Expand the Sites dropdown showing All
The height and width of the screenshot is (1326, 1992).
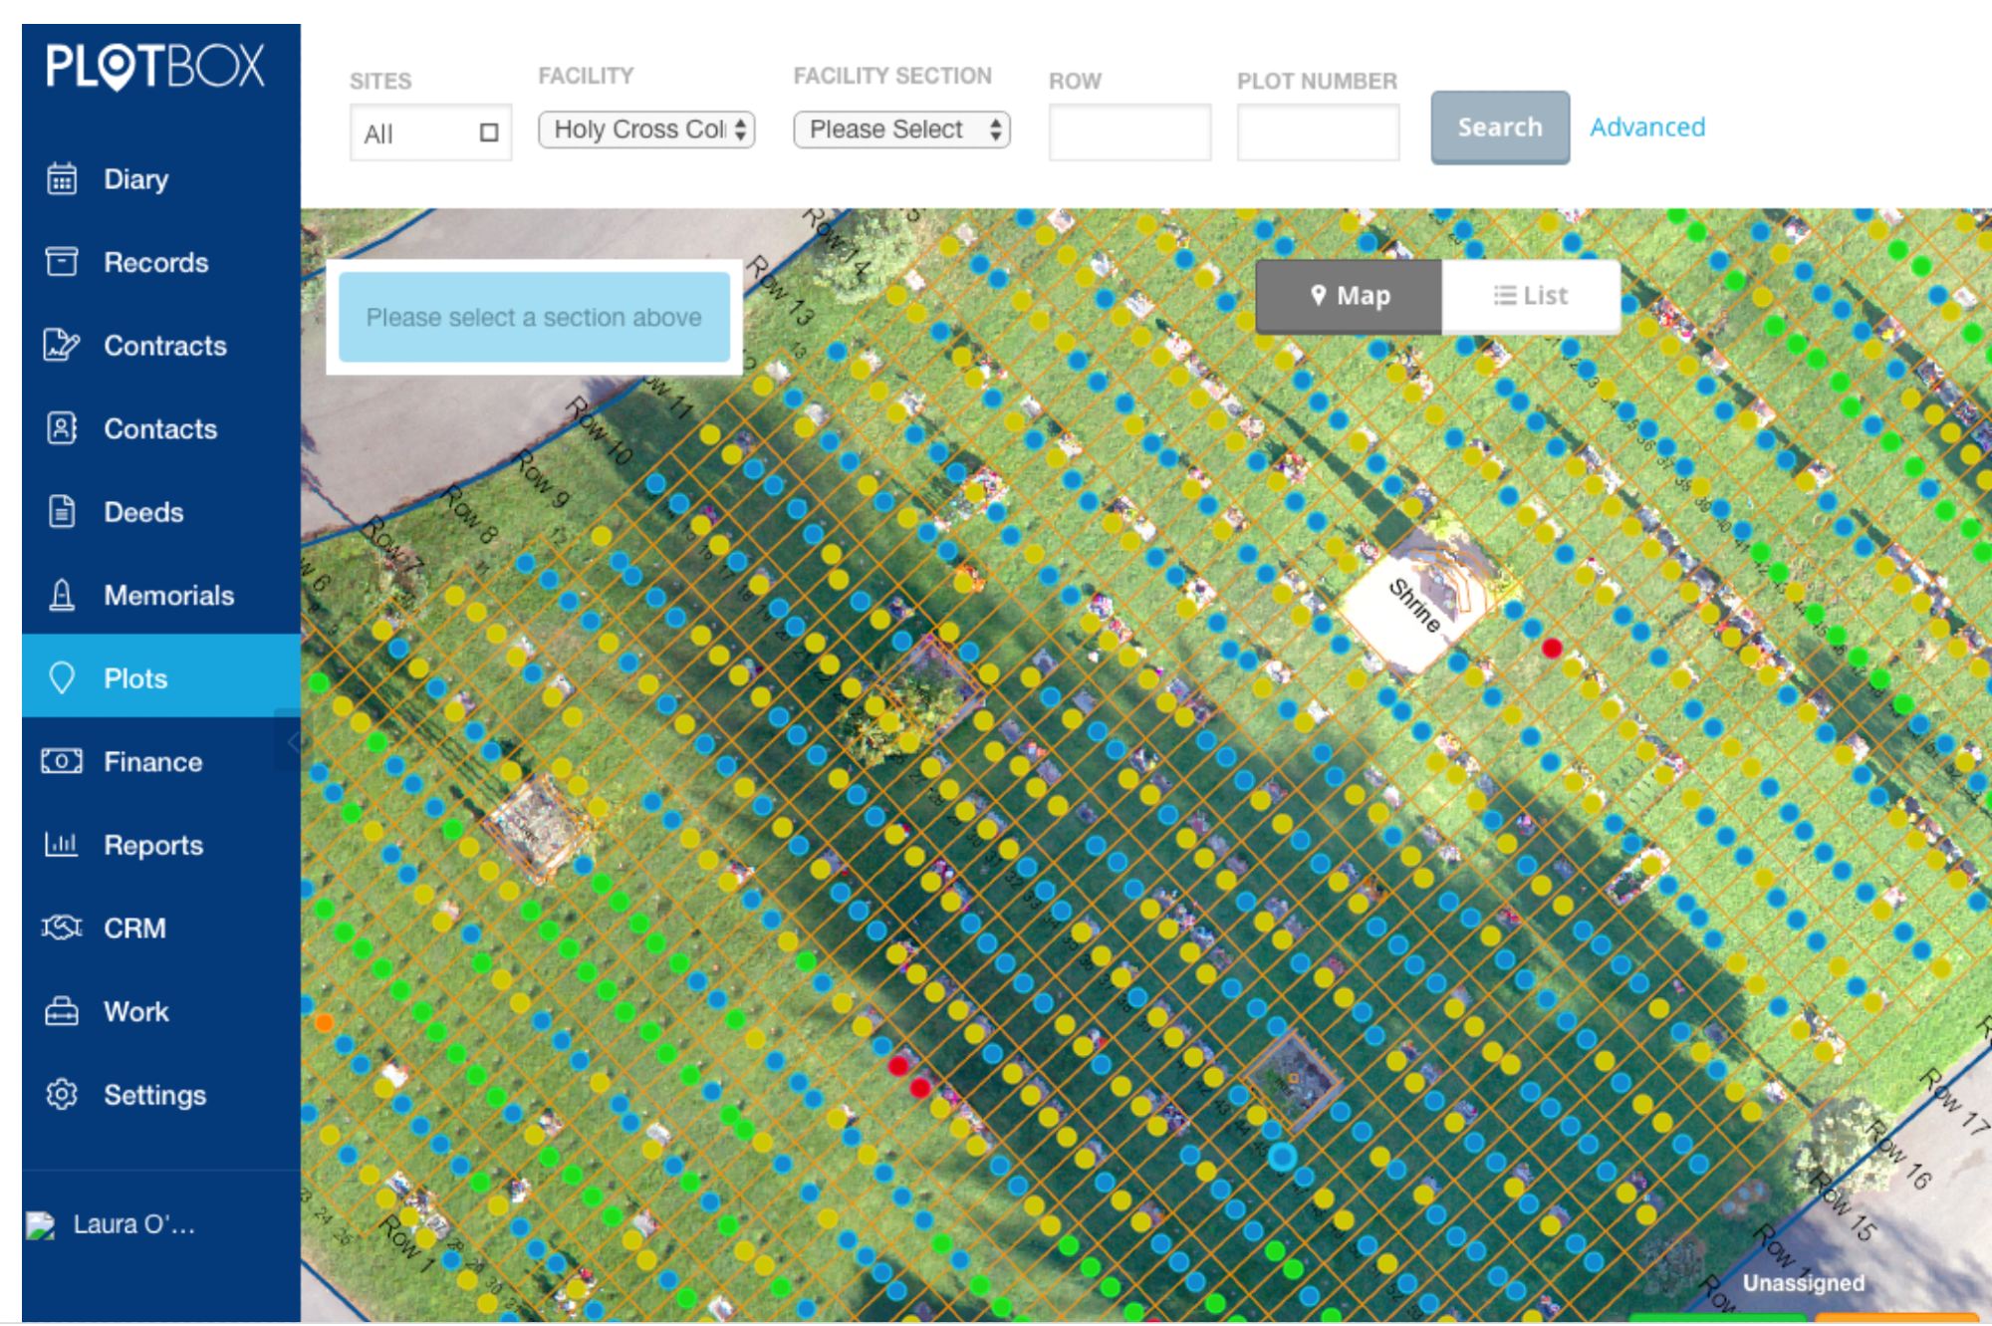[x=430, y=133]
